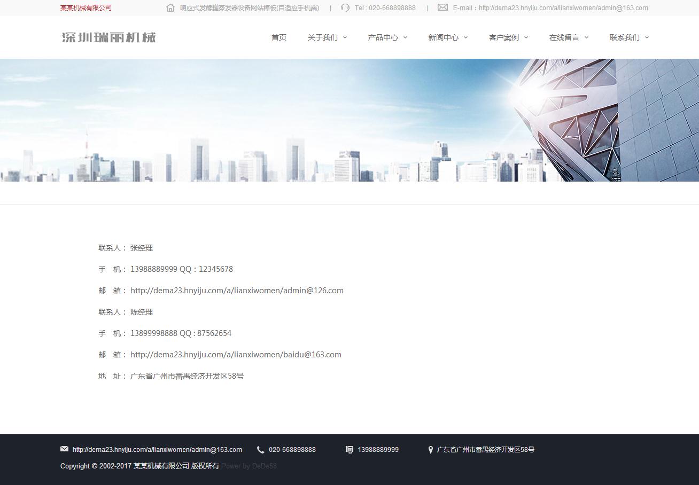
Task: Click the footer telephone handset icon
Action: pos(261,450)
